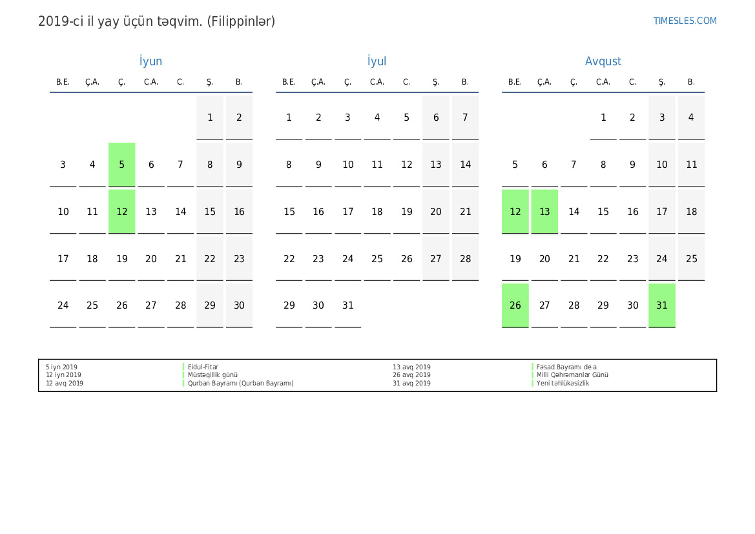The height and width of the screenshot is (534, 755).
Task: Click the Eidul-Fitar holiday legend entry
Action: point(203,367)
